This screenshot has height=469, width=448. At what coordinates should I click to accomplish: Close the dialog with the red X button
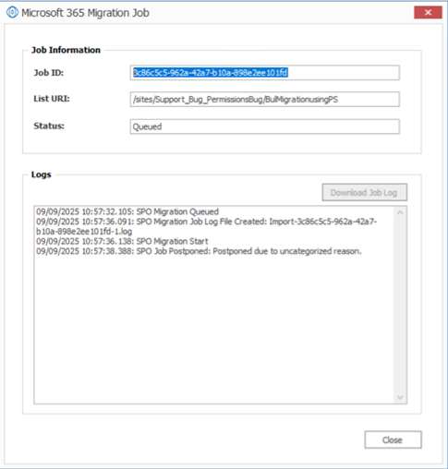tap(428, 13)
